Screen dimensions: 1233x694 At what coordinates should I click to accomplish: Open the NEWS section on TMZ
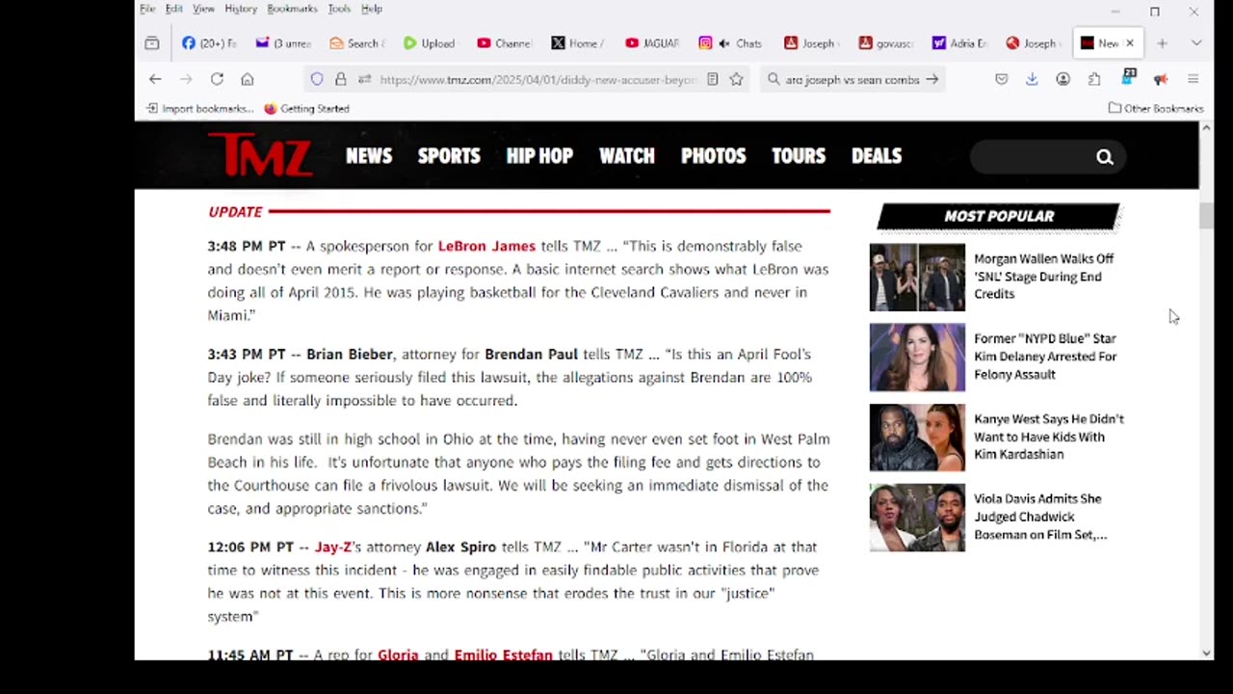coord(369,156)
